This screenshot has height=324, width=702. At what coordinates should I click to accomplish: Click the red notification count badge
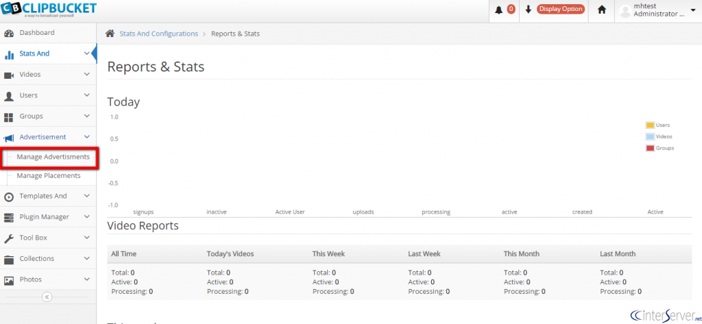[511, 9]
